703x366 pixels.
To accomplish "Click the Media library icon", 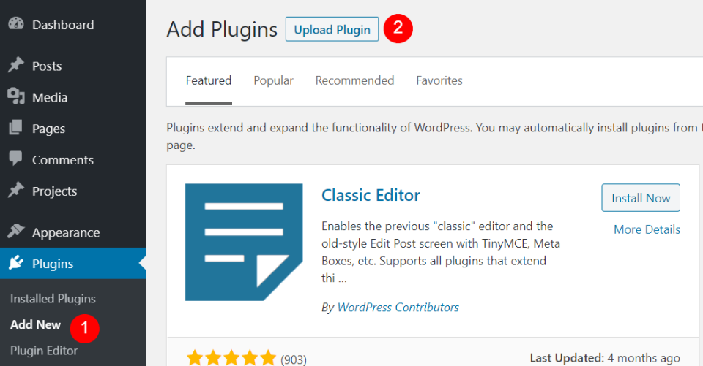I will [x=16, y=97].
